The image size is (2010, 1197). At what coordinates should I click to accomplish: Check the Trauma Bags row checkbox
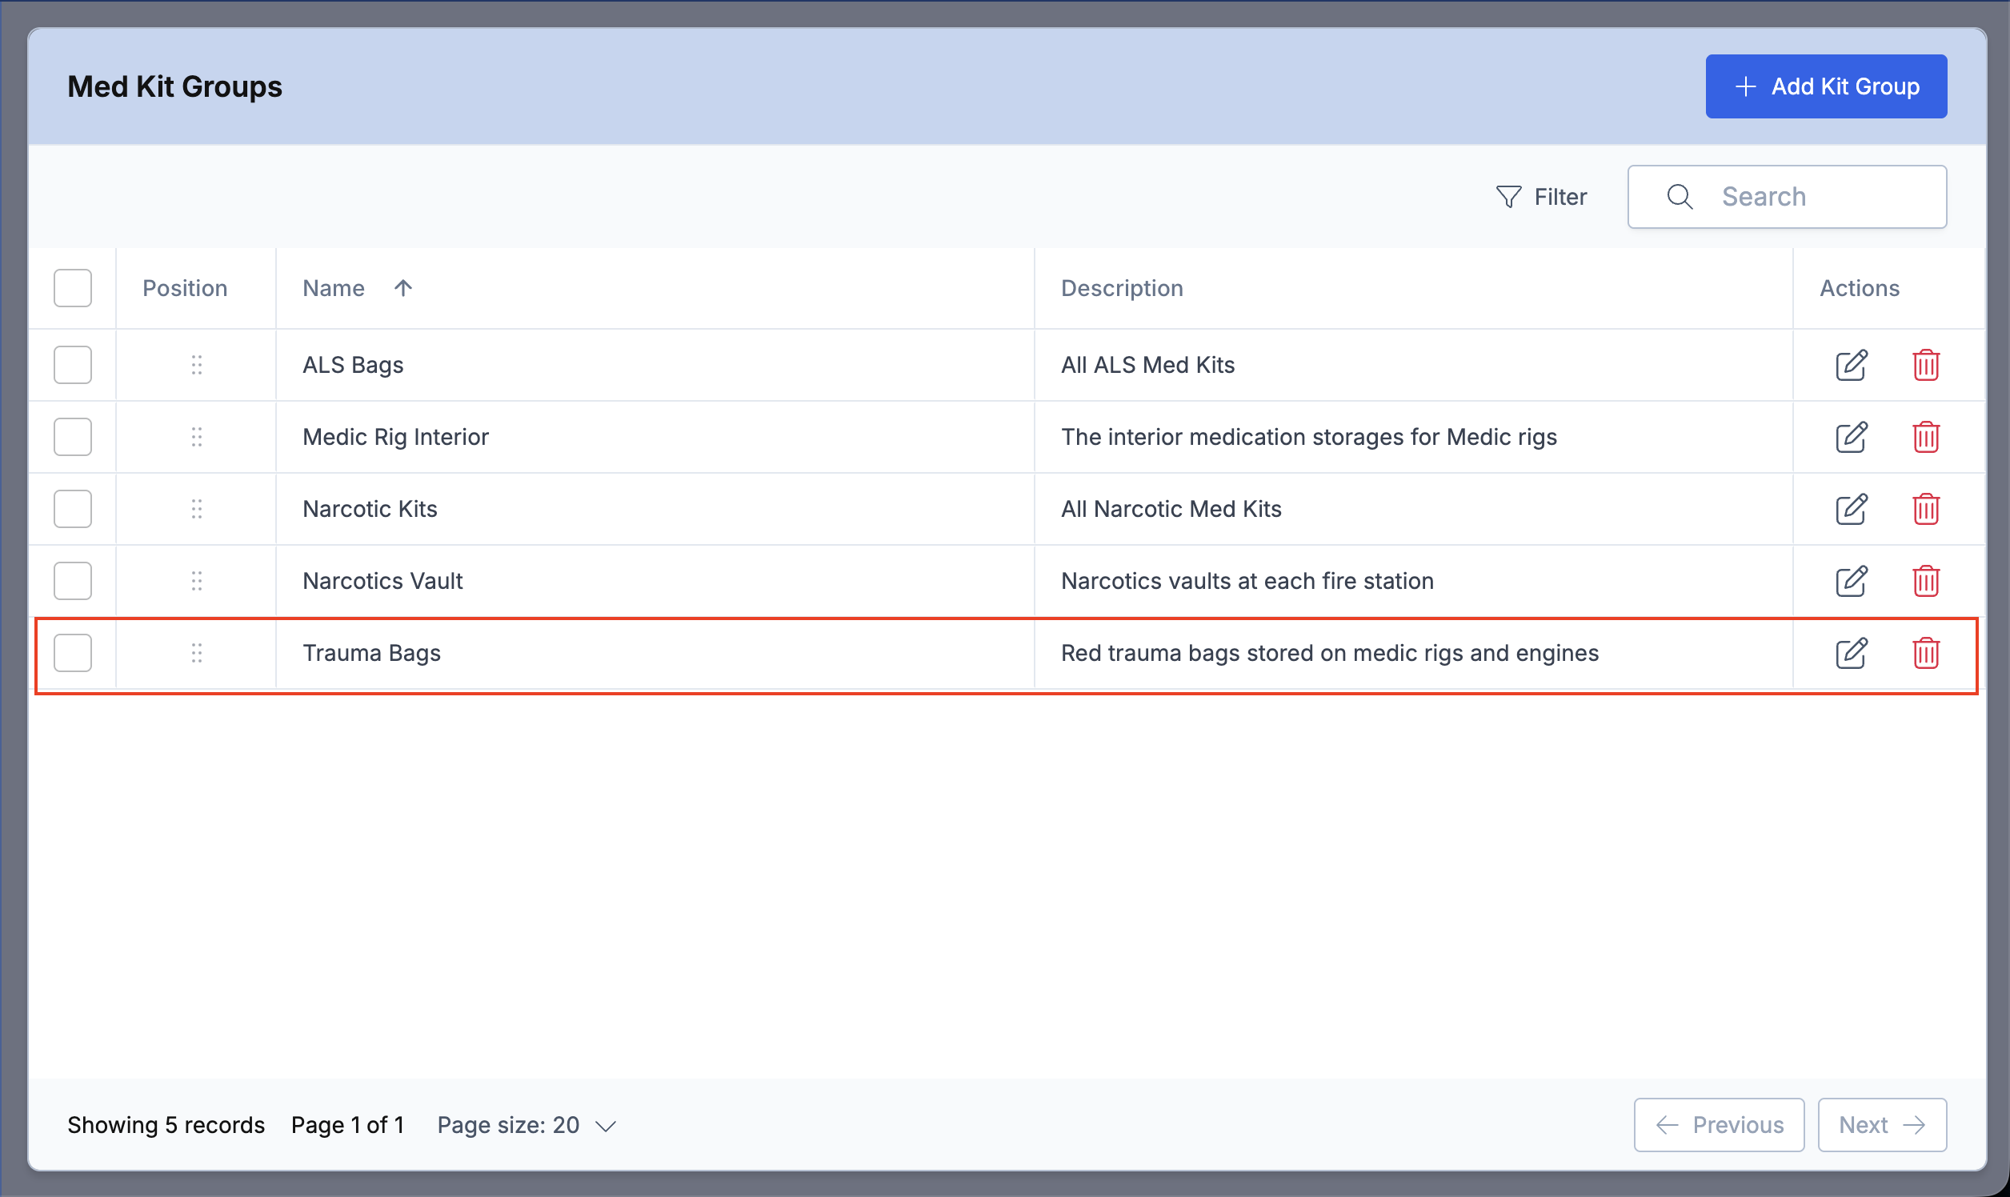click(73, 653)
